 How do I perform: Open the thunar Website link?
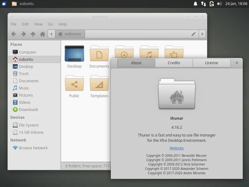tap(176, 148)
